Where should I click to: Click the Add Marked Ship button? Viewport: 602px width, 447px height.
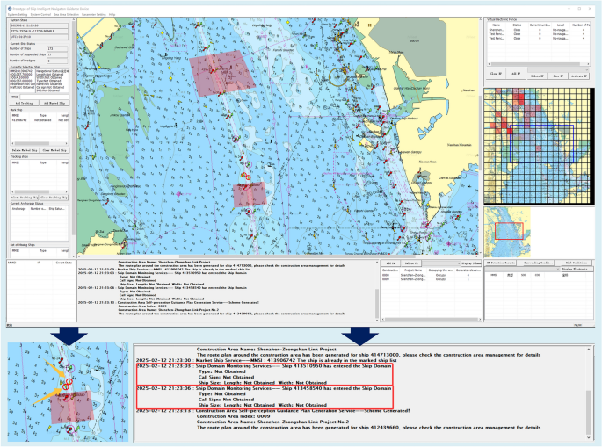(54, 104)
